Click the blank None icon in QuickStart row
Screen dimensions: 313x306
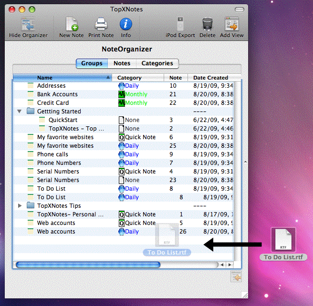point(121,120)
